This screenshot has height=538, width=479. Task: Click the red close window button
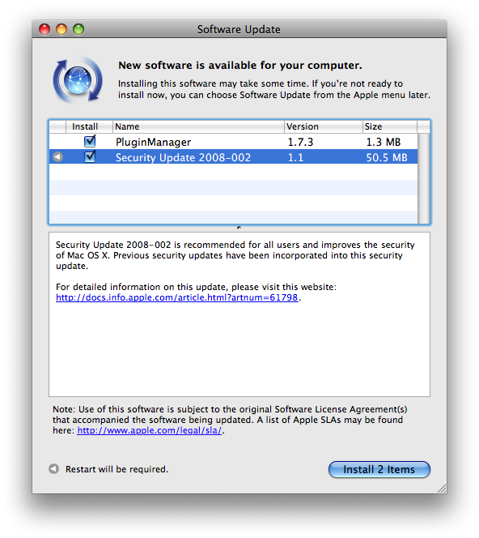[45, 29]
